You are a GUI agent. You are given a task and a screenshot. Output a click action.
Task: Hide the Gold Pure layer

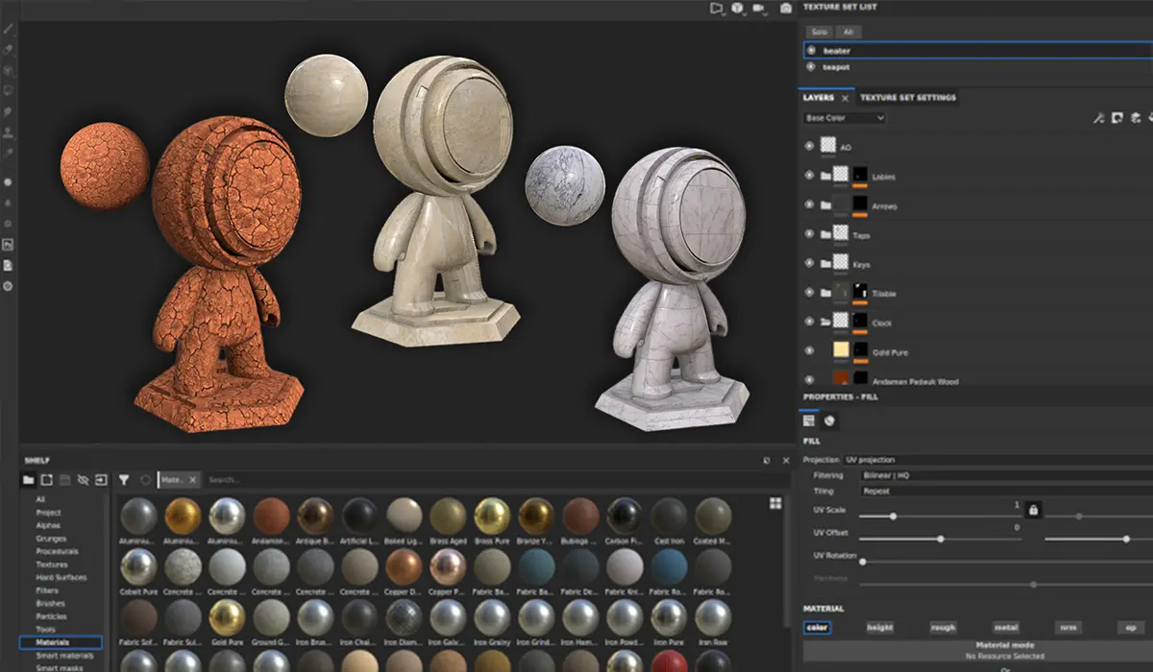[809, 351]
